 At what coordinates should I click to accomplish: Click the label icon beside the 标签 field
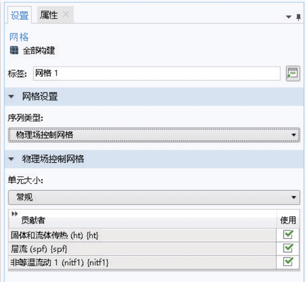pyautogui.click(x=291, y=73)
